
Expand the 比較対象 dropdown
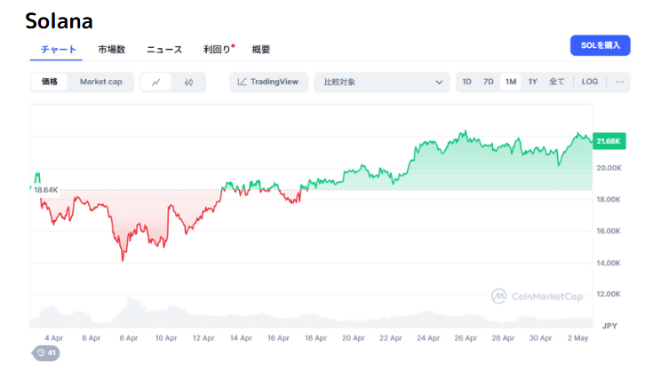pyautogui.click(x=382, y=82)
